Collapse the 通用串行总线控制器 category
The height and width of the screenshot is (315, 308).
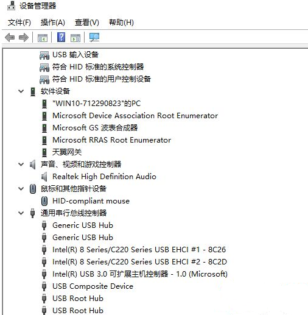21,213
